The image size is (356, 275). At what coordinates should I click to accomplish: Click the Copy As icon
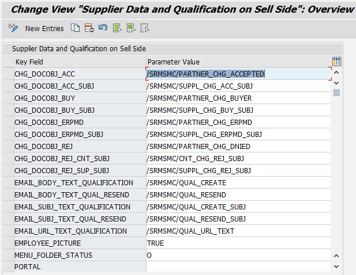[x=75, y=28]
